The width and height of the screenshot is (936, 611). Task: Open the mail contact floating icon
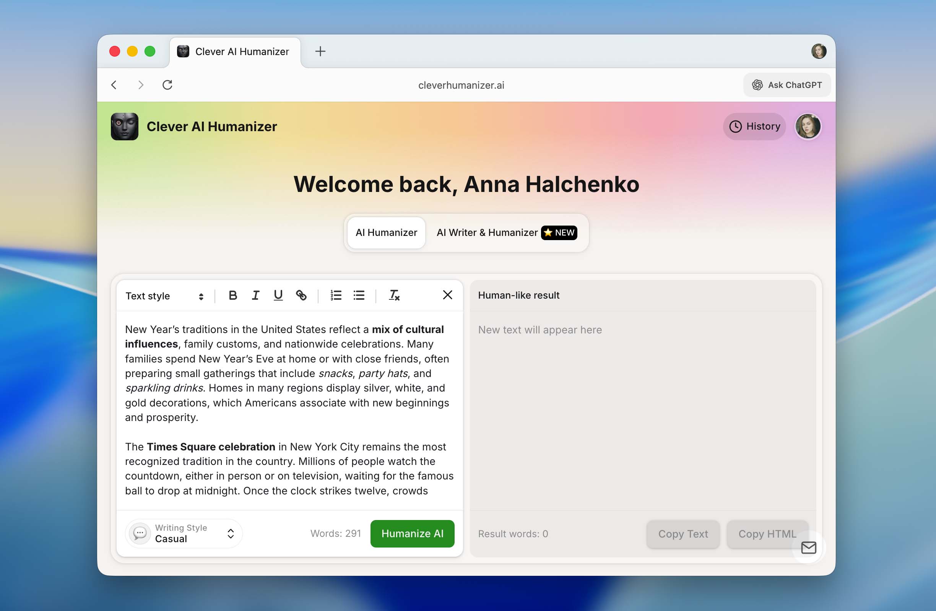tap(809, 547)
